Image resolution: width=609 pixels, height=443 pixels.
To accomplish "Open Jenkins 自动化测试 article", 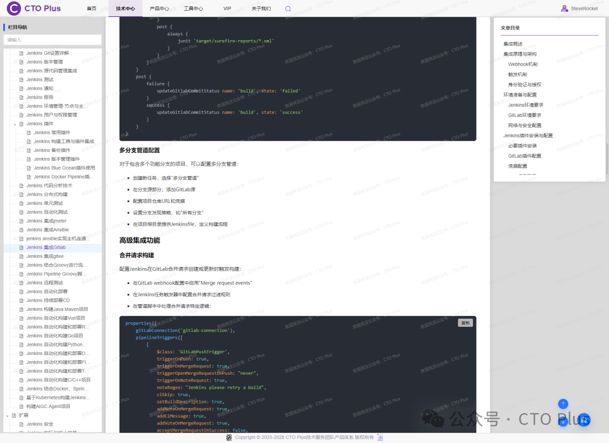I will click(x=47, y=212).
